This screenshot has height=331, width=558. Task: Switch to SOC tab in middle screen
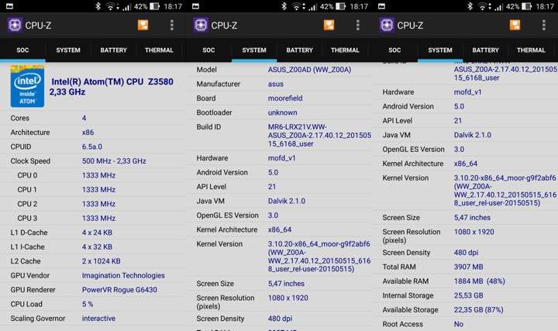208,50
